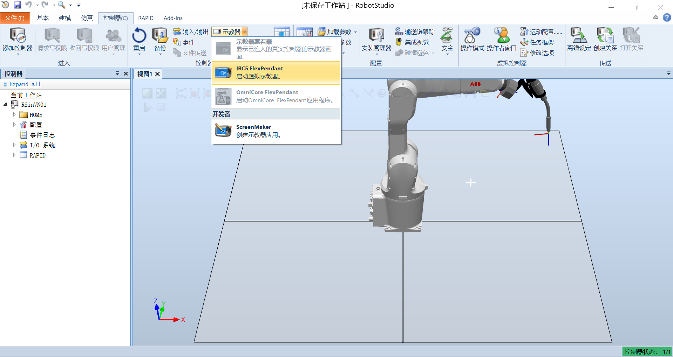Screen dimensions: 673x357
Task: Click the Restart (重启) controller icon
Action: pyautogui.click(x=139, y=36)
